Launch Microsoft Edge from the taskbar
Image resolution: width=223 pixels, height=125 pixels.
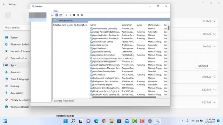coord(96,121)
